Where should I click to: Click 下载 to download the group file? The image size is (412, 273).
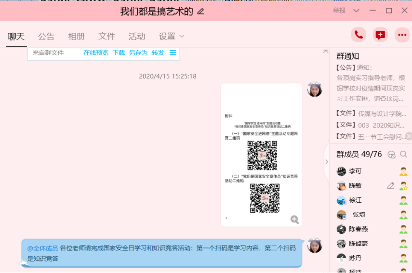[x=119, y=53]
